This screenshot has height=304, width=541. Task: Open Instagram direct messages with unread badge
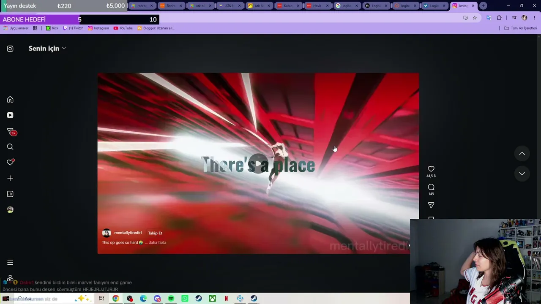tap(11, 131)
